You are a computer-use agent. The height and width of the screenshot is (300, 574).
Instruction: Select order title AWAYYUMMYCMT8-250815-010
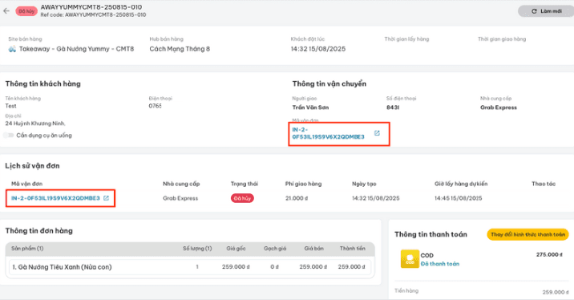[x=91, y=7]
